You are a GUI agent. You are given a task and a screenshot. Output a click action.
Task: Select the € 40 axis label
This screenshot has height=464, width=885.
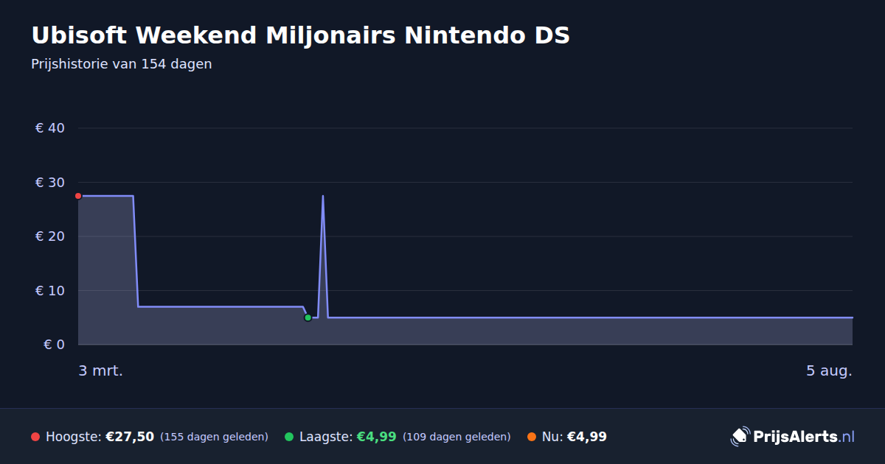(50, 128)
